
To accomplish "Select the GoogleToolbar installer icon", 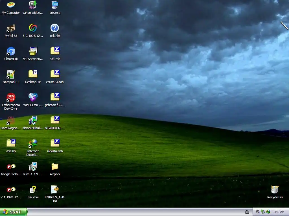I will tap(11, 166).
